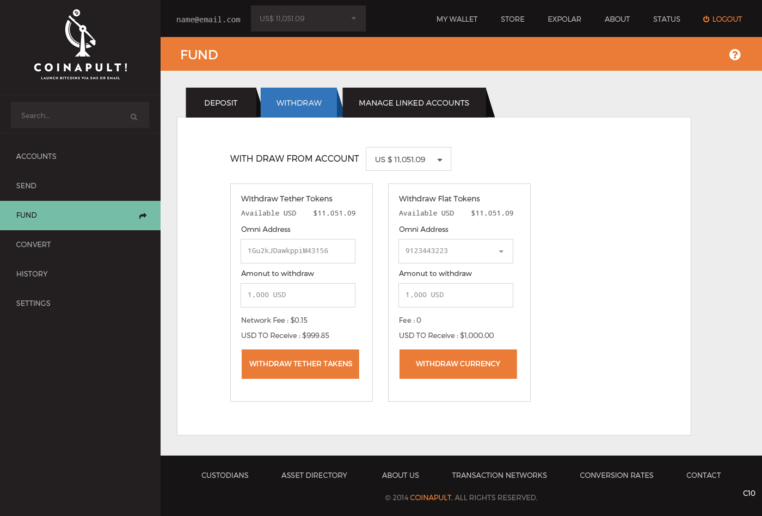The height and width of the screenshot is (516, 762).
Task: Click the logout power icon
Action: click(x=706, y=19)
